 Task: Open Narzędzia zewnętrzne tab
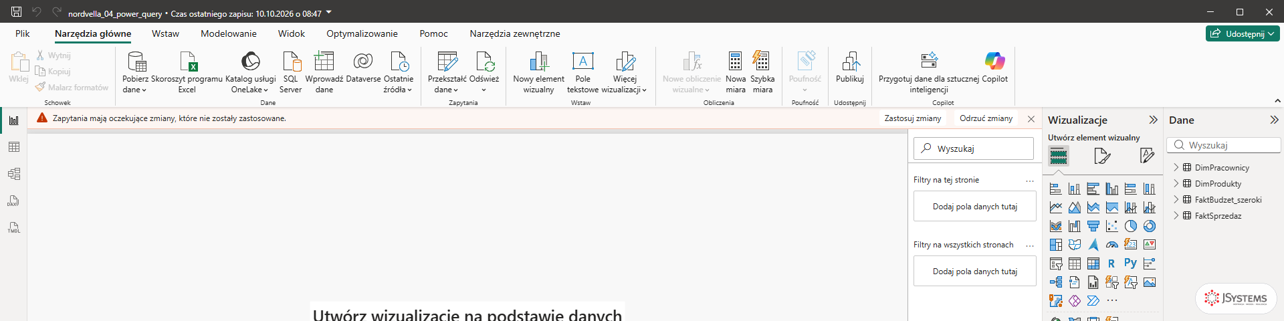point(515,33)
